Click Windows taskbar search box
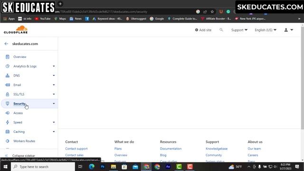 pos(43,167)
